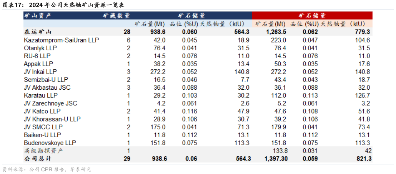Select the Karatau grade value 0.103
This screenshot has width=396, height=174.
pyautogui.click(x=190, y=95)
